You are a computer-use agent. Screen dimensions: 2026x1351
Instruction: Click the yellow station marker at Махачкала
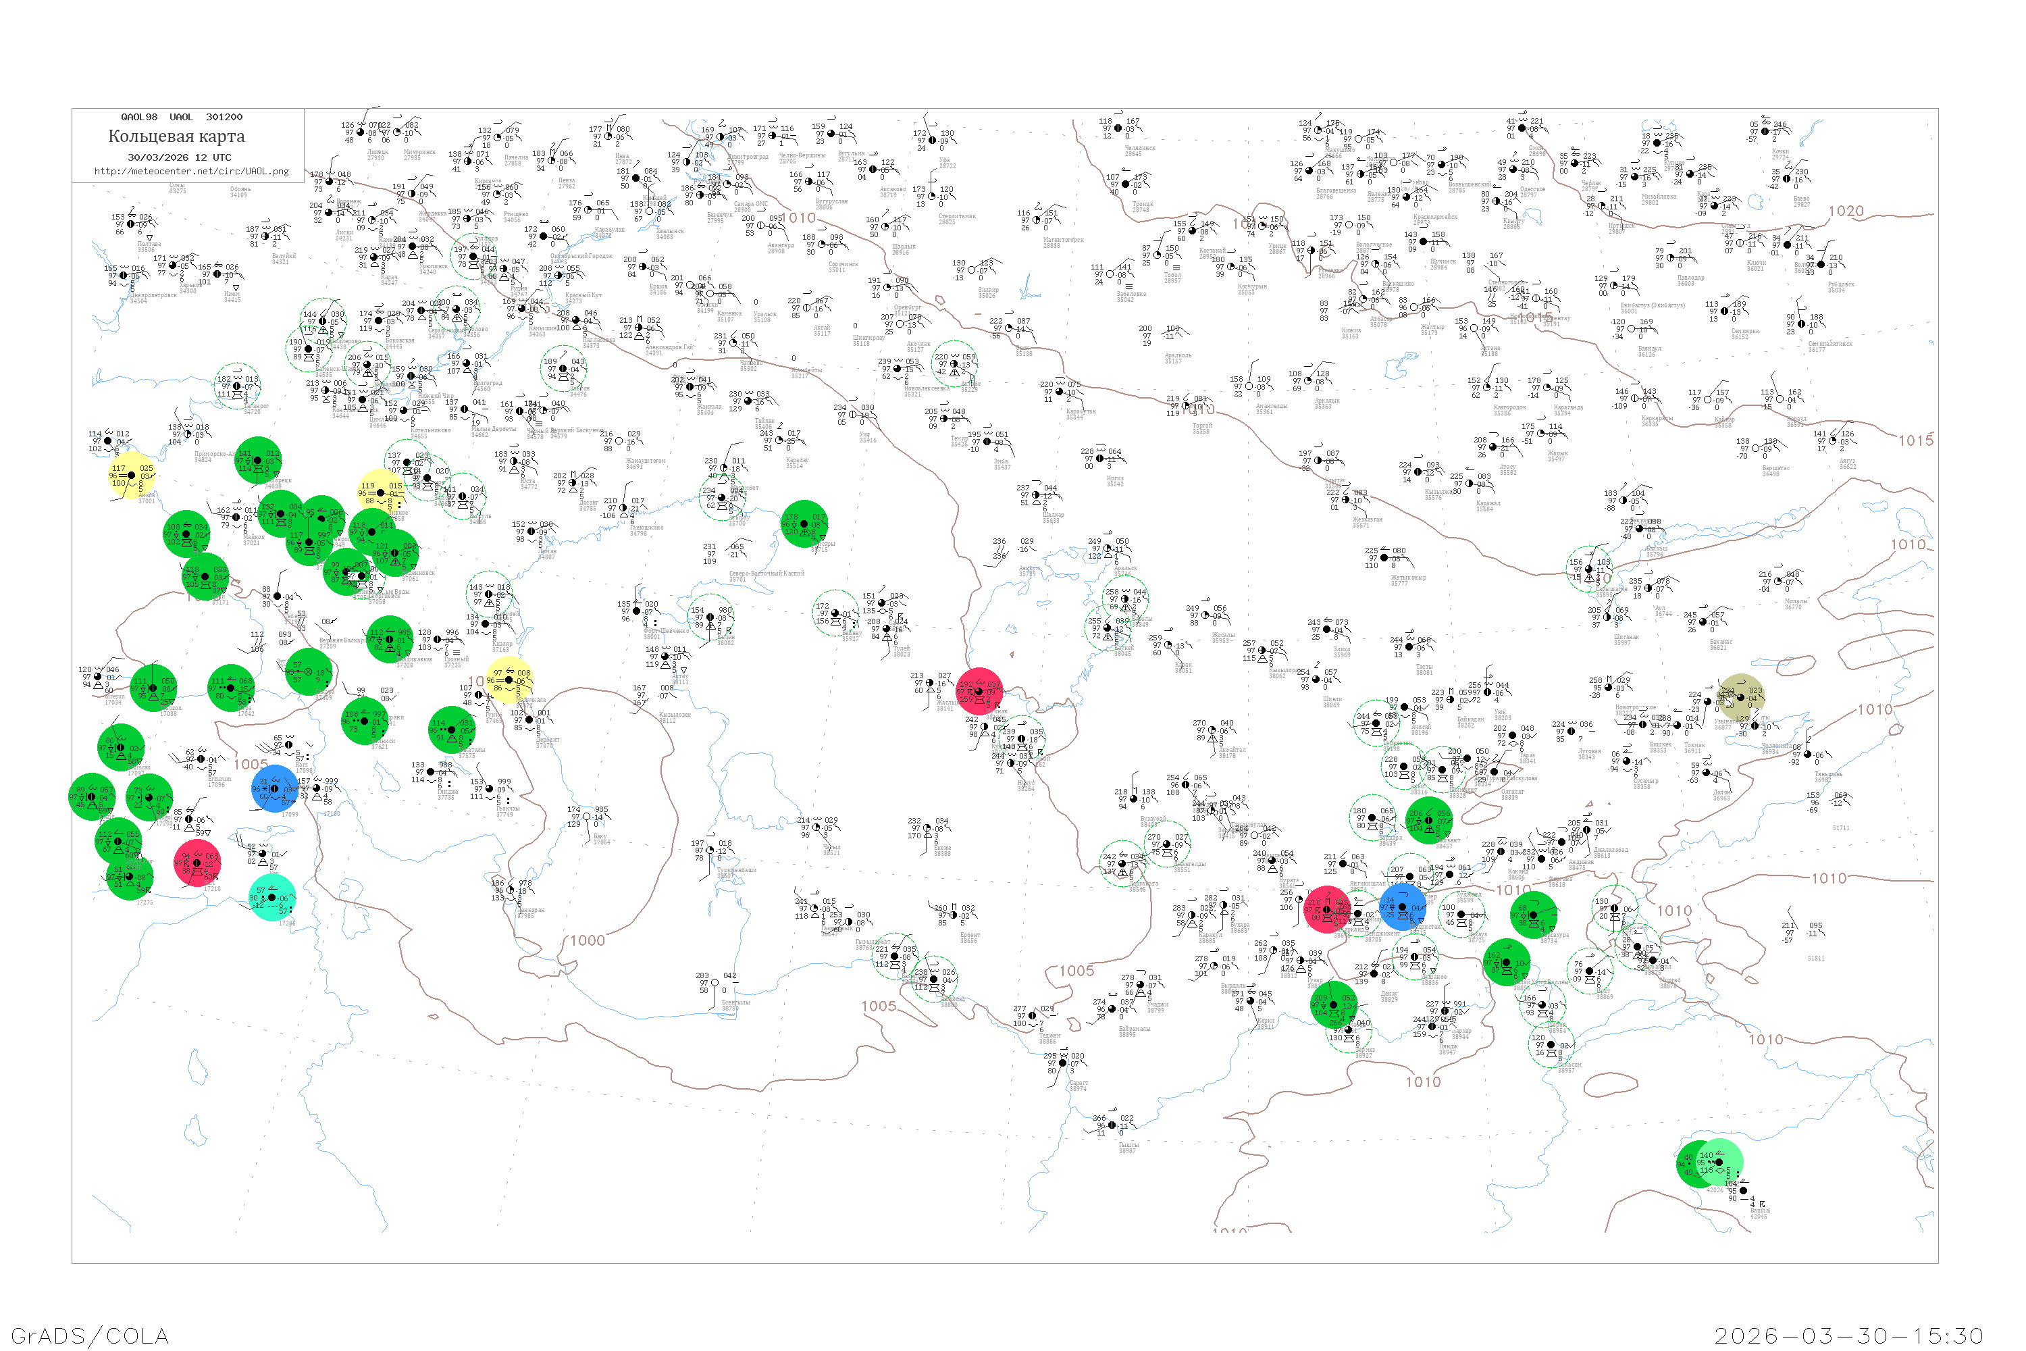click(x=509, y=680)
